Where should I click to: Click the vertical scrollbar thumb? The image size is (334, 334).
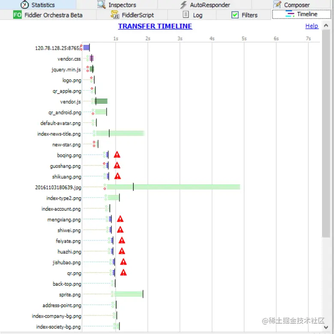(326, 133)
